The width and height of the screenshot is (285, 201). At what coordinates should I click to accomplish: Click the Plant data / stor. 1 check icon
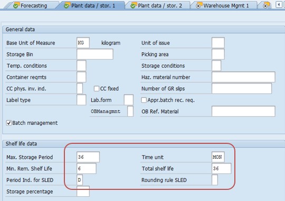pos(67,5)
